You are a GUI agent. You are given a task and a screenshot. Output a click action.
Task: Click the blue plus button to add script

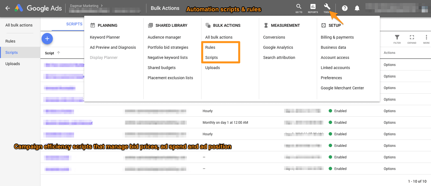point(47,39)
